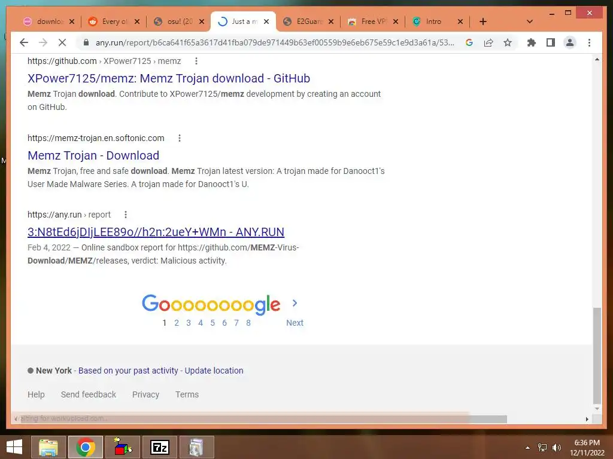This screenshot has width=613, height=459.
Task: Bookmark this page with the star
Action: (x=508, y=42)
